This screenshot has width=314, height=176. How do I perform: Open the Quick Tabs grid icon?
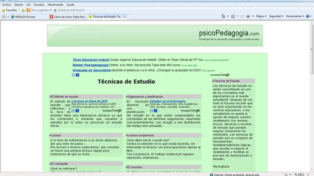point(4,17)
